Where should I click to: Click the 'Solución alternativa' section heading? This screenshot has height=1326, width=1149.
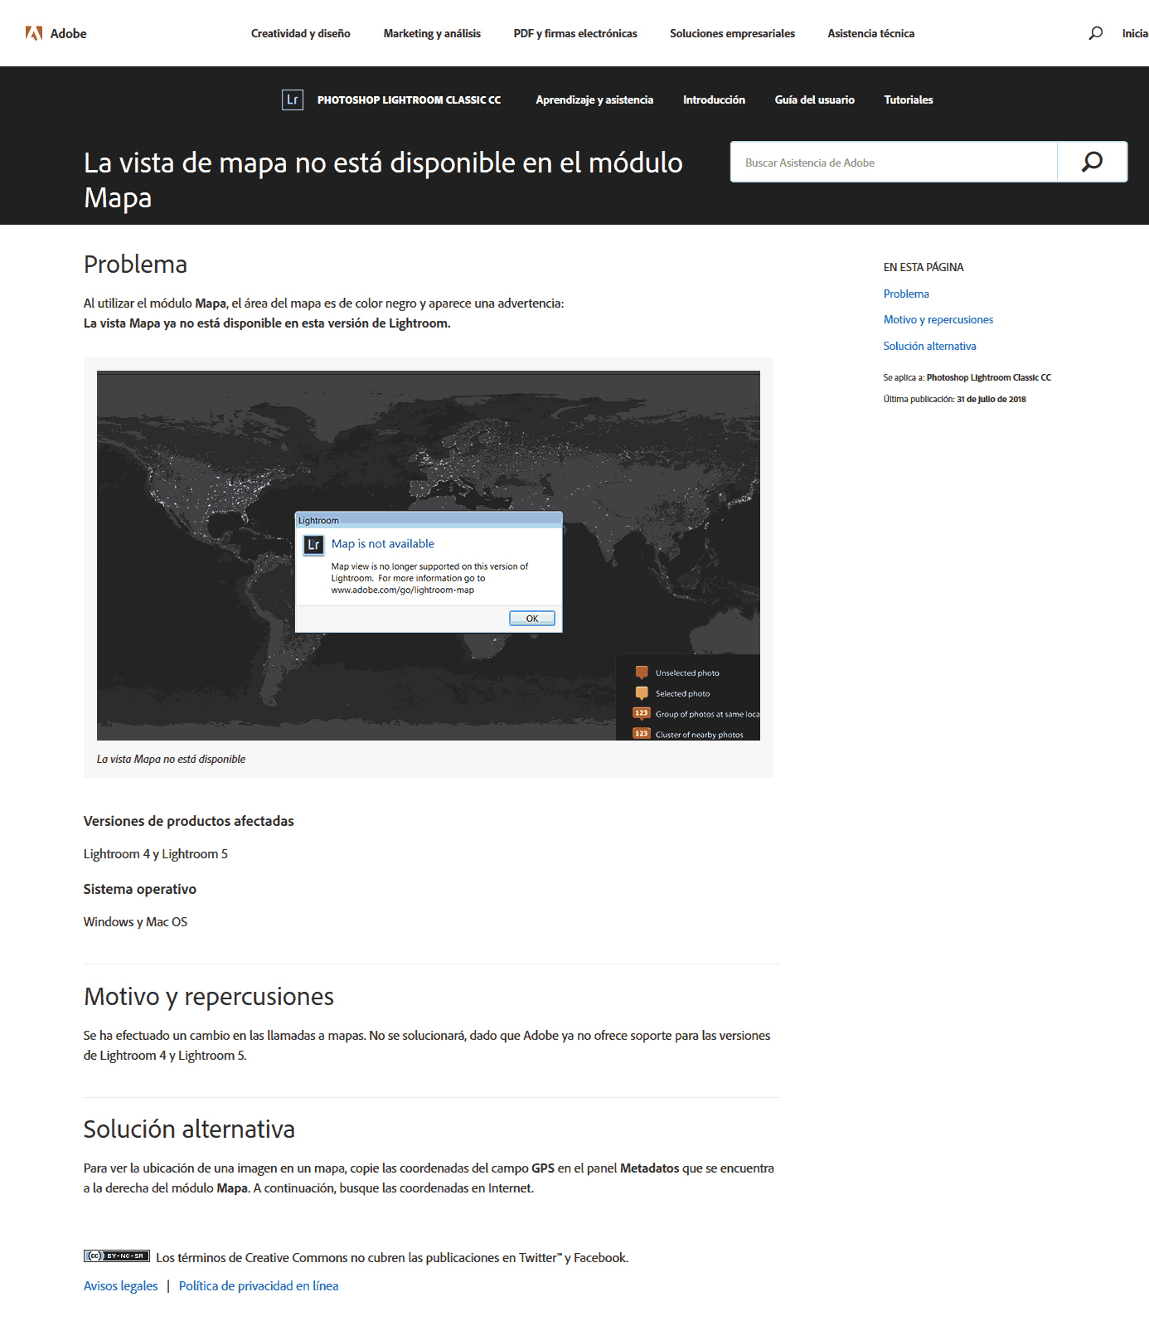(x=189, y=1129)
